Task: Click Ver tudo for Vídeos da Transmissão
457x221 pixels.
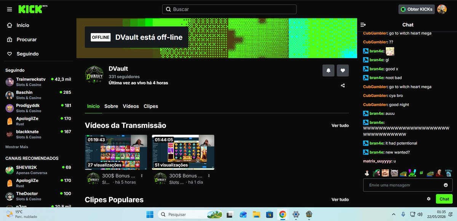Action: point(340,125)
